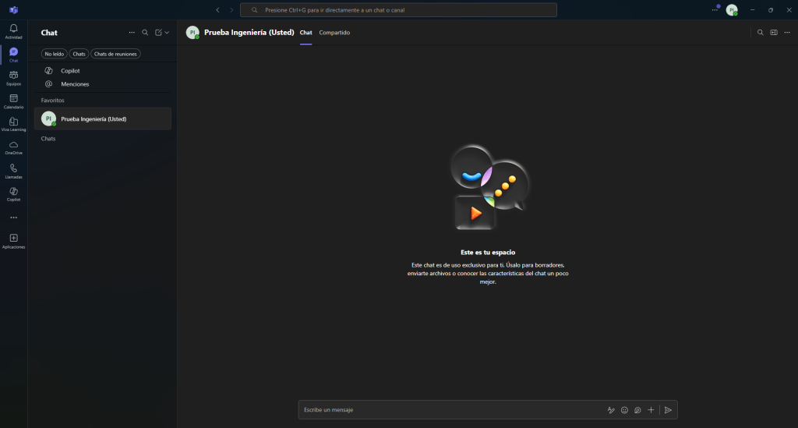Toggle the No leído filter chip

(54, 54)
